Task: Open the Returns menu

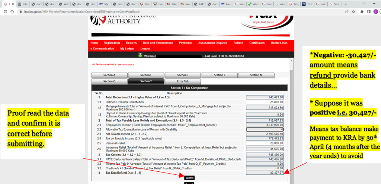Action: click(x=131, y=43)
